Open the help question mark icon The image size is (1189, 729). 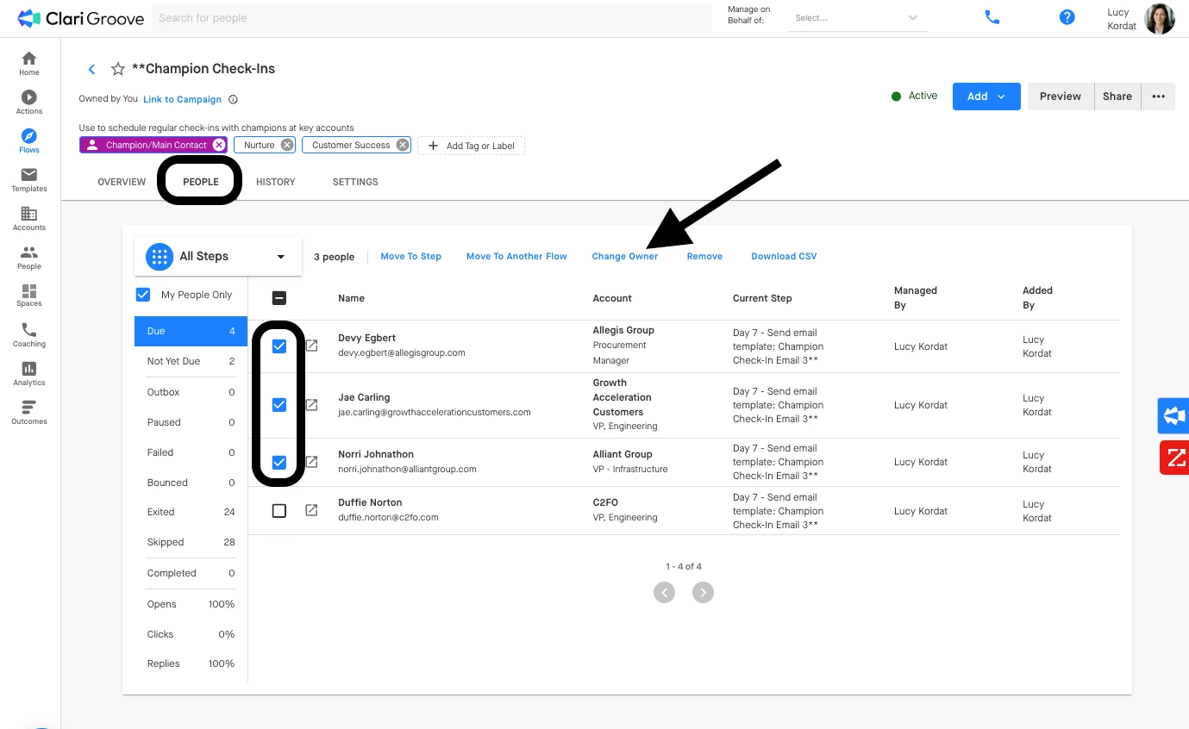(1067, 17)
